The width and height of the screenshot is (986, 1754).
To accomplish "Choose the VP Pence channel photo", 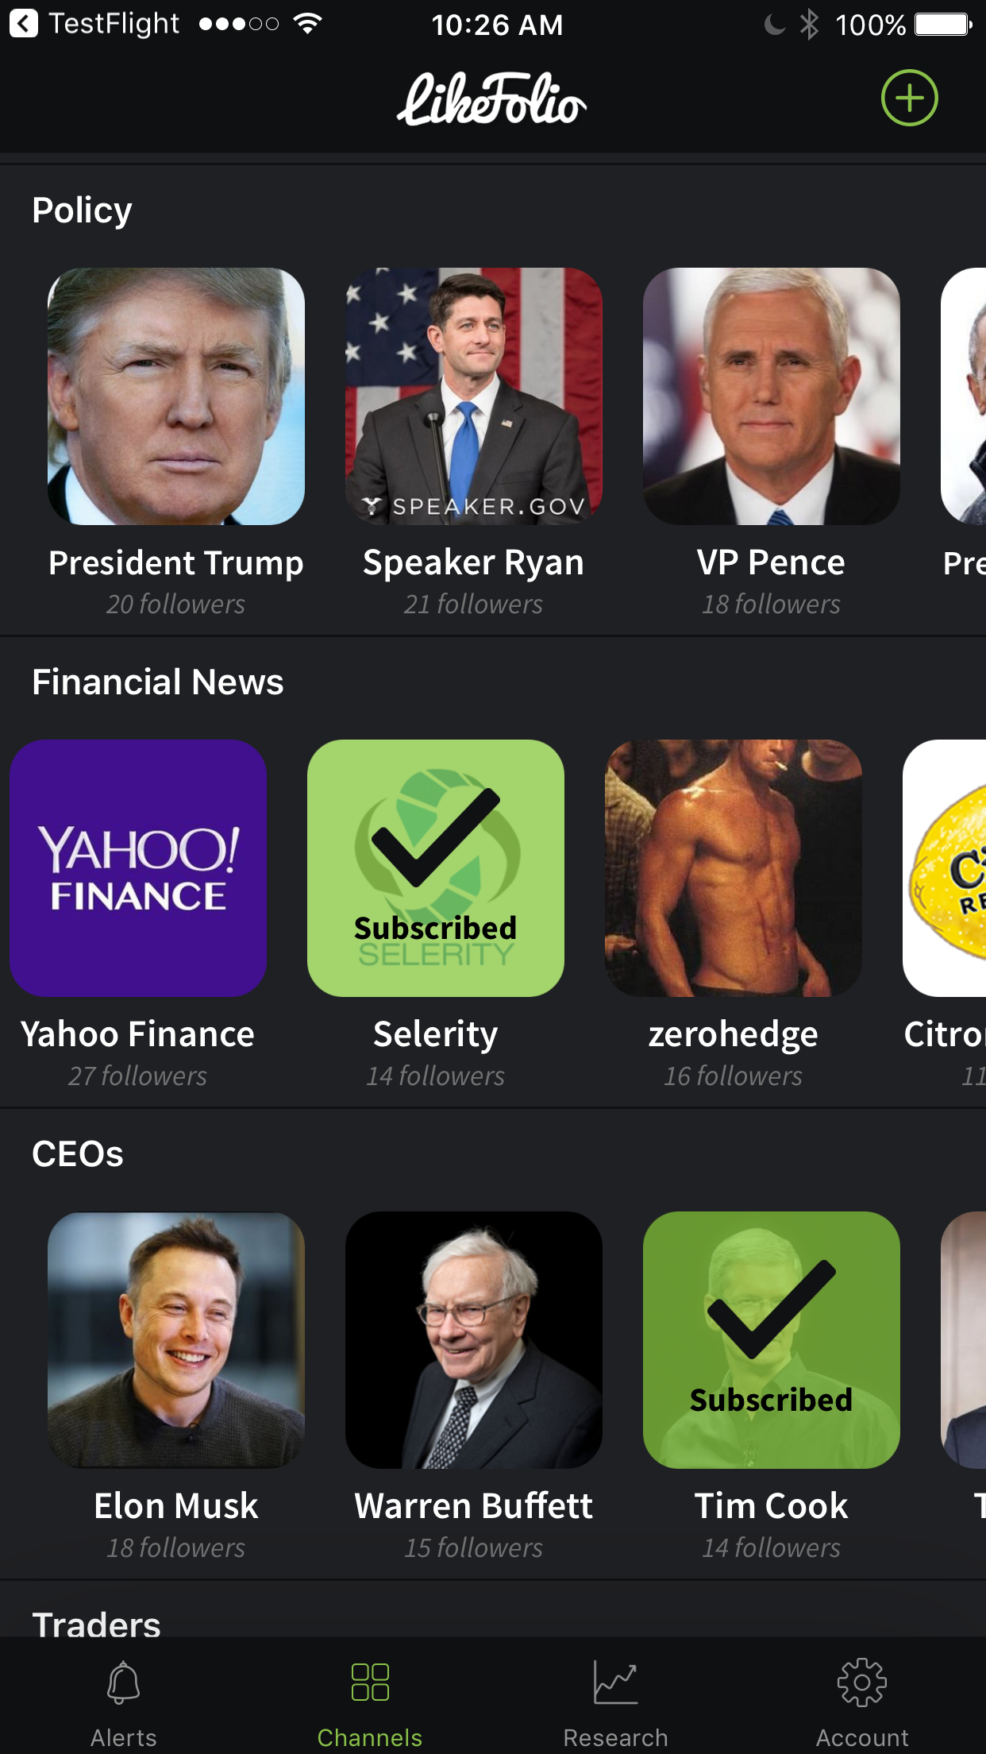I will (x=772, y=396).
